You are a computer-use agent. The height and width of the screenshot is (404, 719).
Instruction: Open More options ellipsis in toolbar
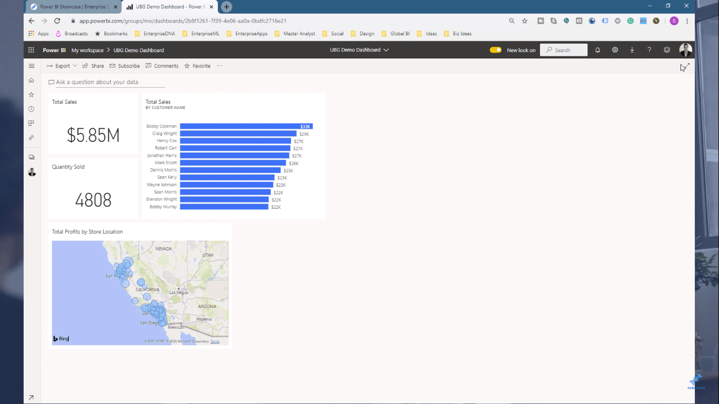tap(219, 66)
